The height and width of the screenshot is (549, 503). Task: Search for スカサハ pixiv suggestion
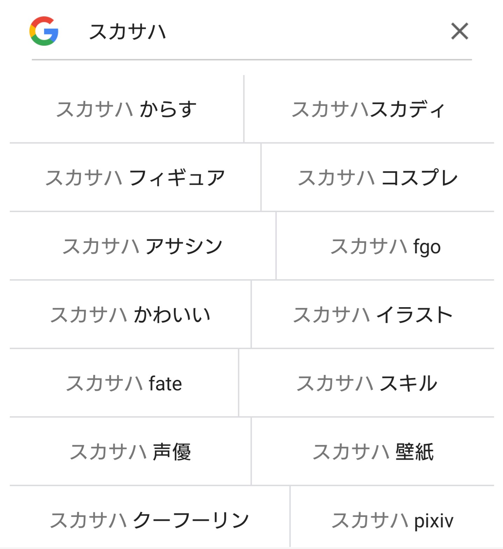[392, 520]
